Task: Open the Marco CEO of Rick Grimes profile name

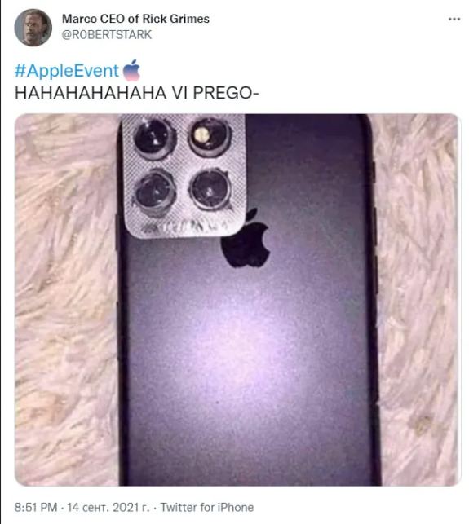Action: 135,19
